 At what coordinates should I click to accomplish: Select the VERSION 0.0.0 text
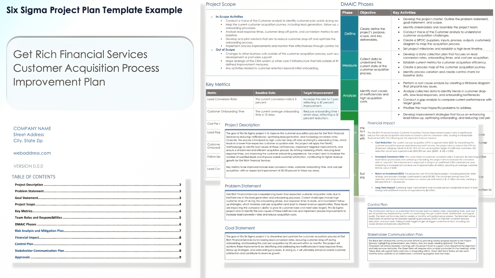[x=28, y=166]
